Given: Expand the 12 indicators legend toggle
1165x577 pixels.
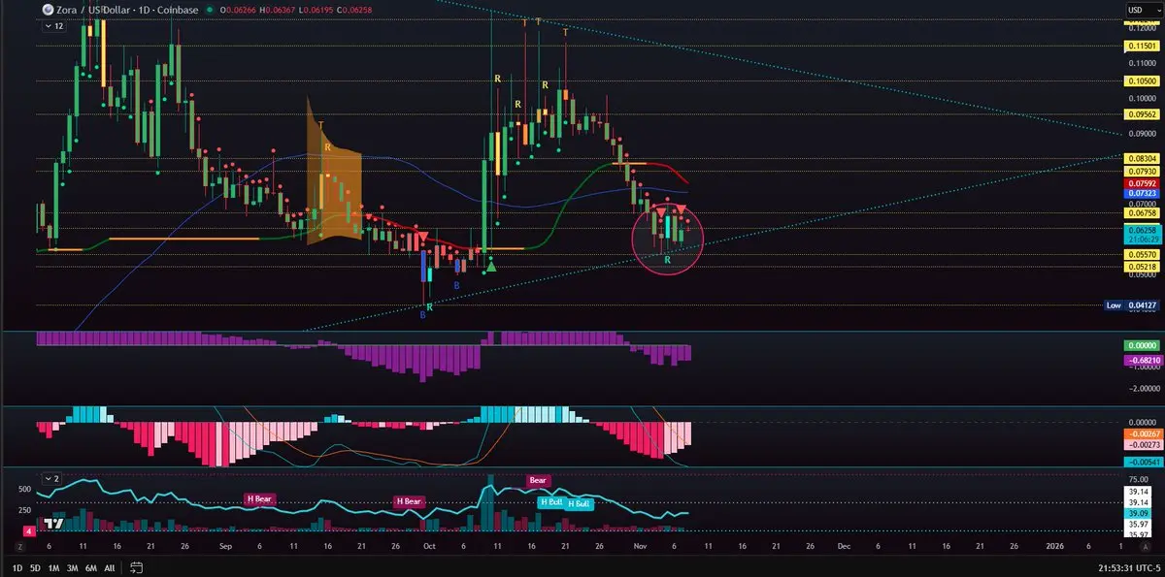Looking at the screenshot, I should pos(54,27).
